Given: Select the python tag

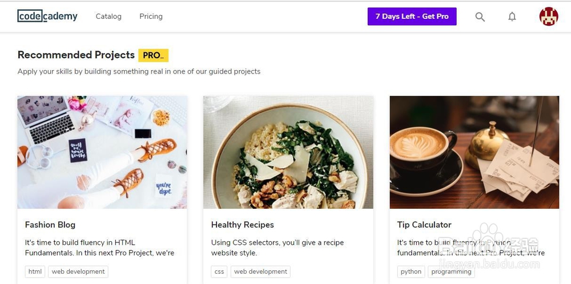Looking at the screenshot, I should tap(411, 271).
